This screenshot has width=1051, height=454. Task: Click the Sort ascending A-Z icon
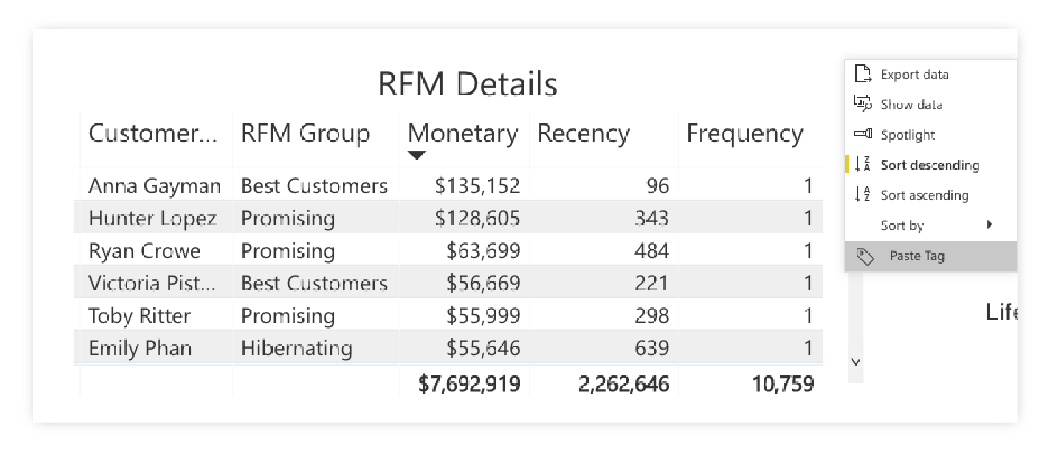click(x=863, y=194)
